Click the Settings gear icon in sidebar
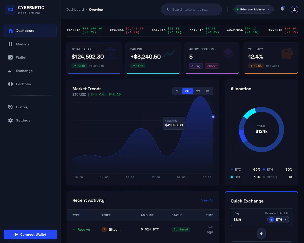This screenshot has height=243, width=304. 10,120
